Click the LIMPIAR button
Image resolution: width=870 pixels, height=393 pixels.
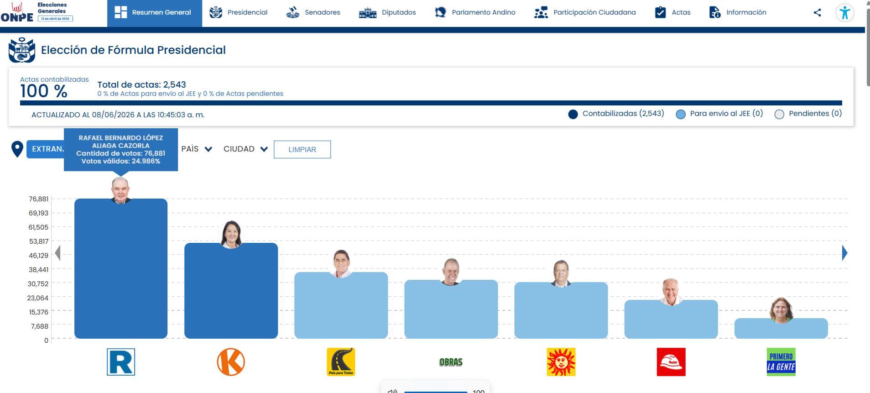click(302, 149)
